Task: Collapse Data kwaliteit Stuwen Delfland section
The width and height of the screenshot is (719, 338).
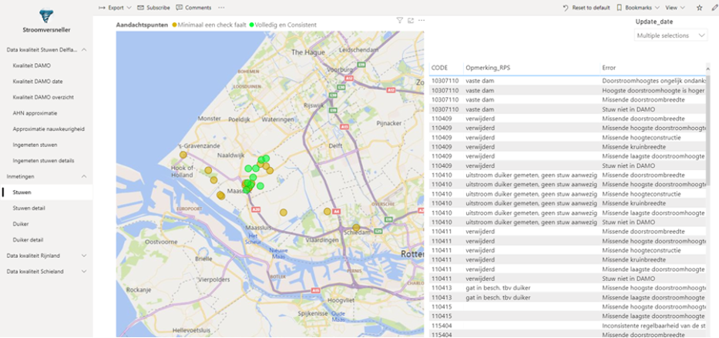Action: point(84,50)
